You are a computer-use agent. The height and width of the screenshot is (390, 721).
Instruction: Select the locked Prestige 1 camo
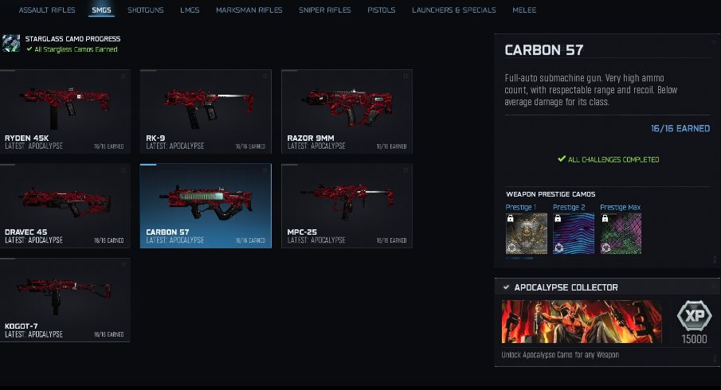[x=527, y=233]
